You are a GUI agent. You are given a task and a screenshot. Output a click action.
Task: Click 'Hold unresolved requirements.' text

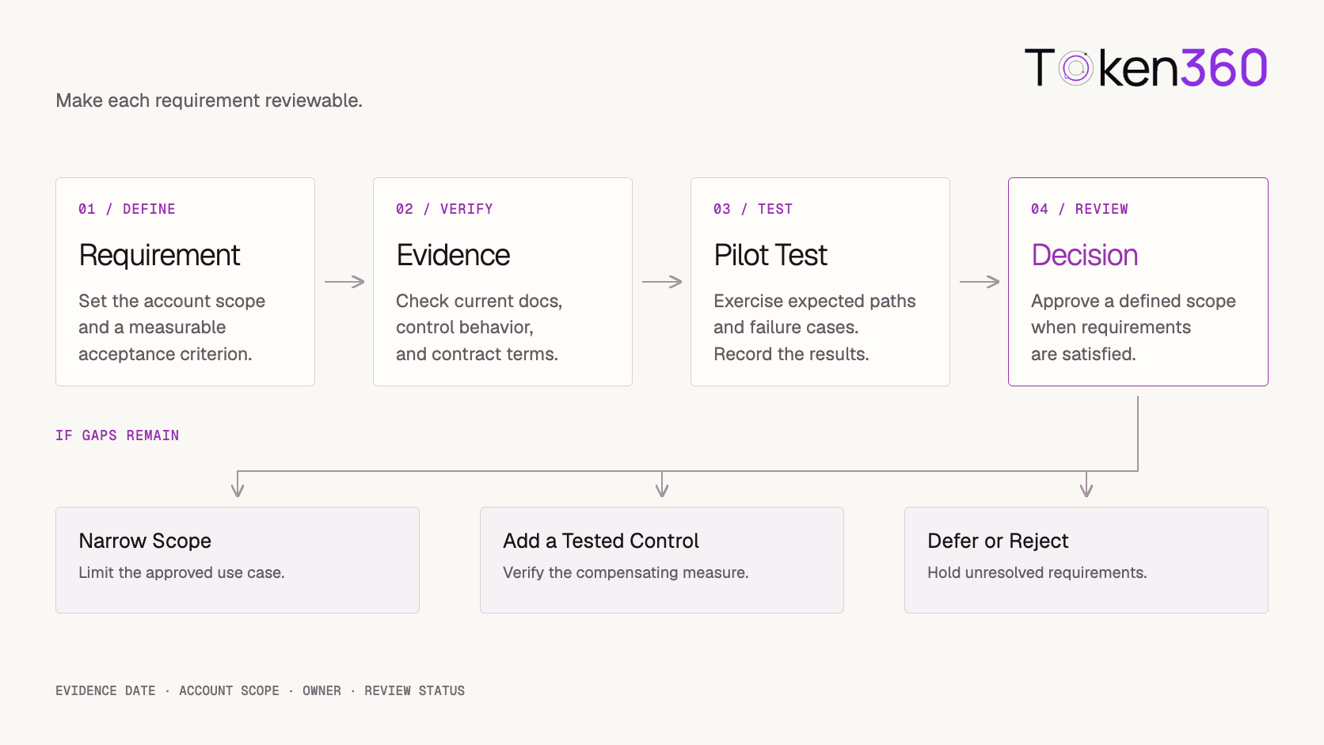click(1037, 572)
